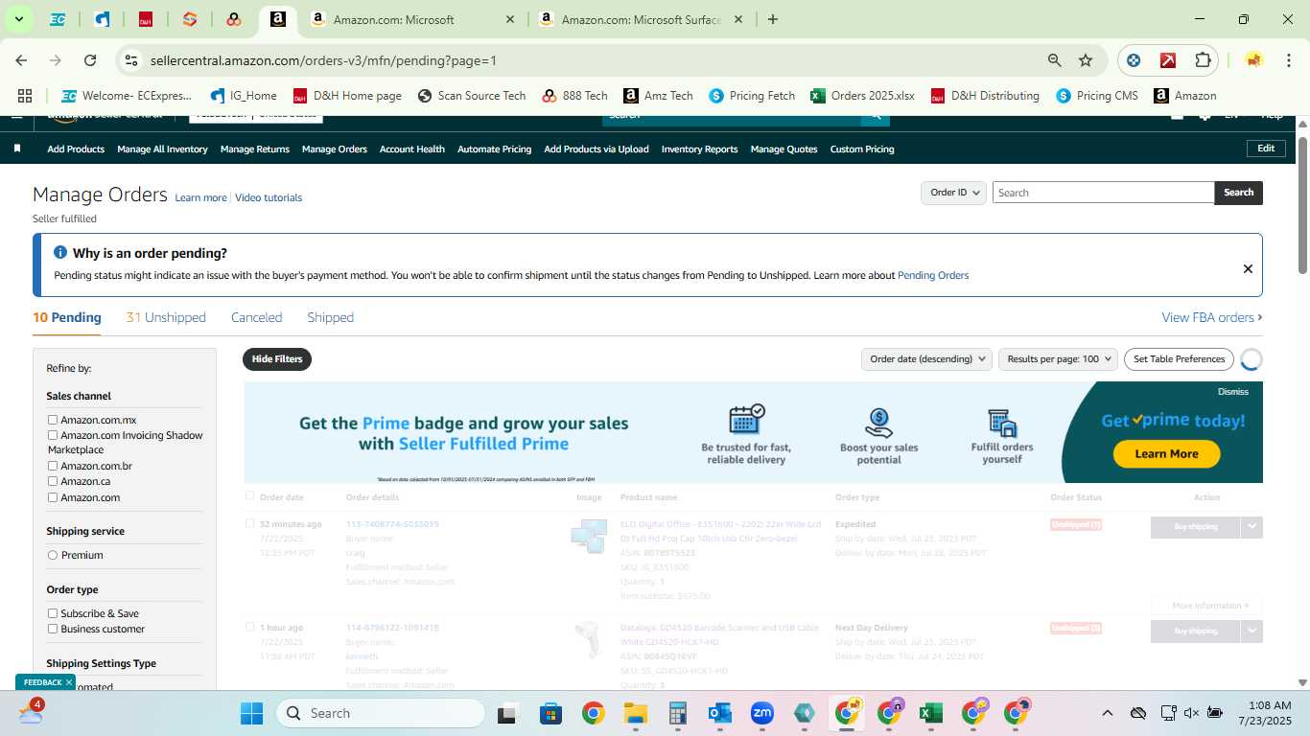
Task: Switch to the 31 Unshipped tab
Action: (x=166, y=317)
